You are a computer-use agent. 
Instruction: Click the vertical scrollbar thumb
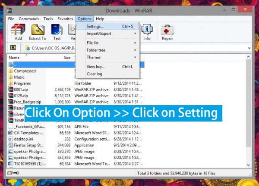click(248, 103)
